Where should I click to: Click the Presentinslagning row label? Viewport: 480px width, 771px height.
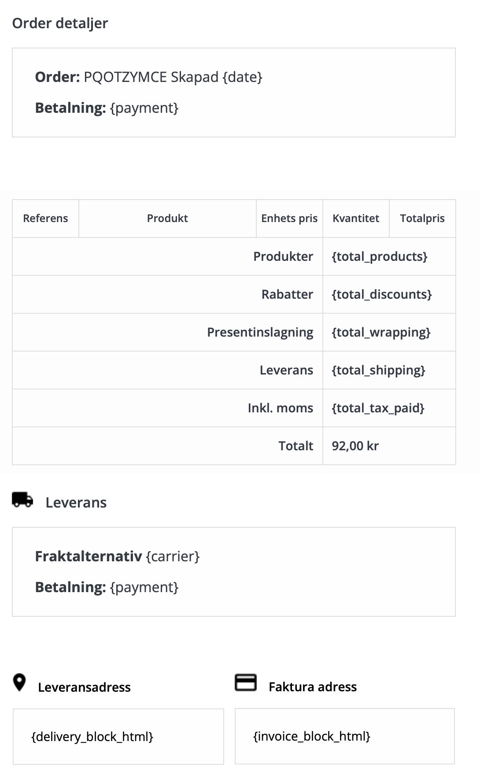pos(260,332)
